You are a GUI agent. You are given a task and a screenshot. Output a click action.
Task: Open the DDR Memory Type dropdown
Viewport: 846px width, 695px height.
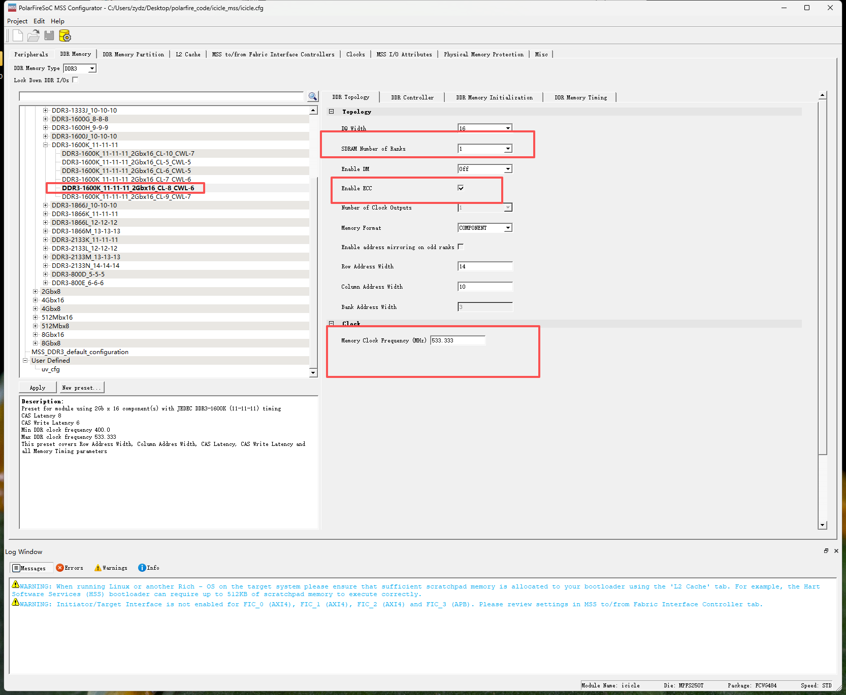coord(80,68)
